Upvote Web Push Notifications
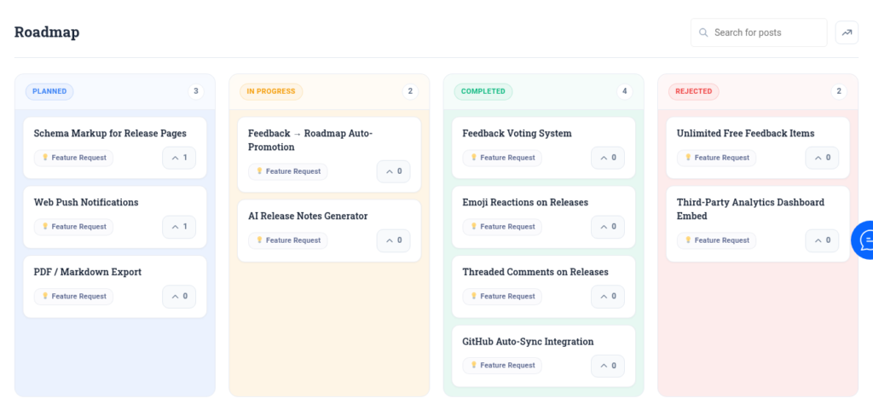This screenshot has height=410, width=873. click(179, 227)
